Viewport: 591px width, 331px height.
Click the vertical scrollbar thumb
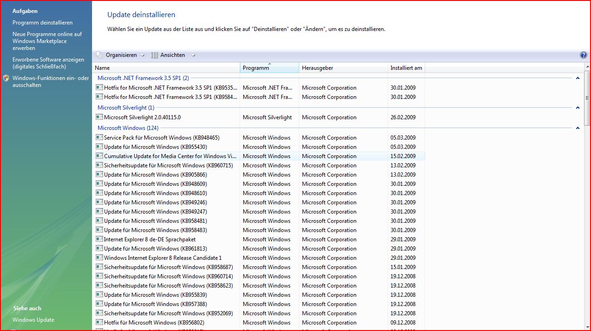tap(587, 98)
